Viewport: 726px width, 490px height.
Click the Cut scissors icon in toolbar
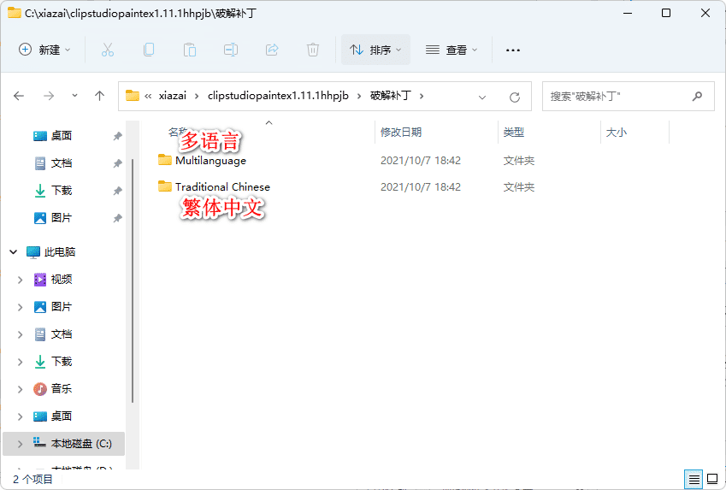[108, 50]
